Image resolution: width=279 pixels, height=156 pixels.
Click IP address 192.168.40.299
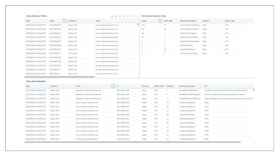click(123, 90)
